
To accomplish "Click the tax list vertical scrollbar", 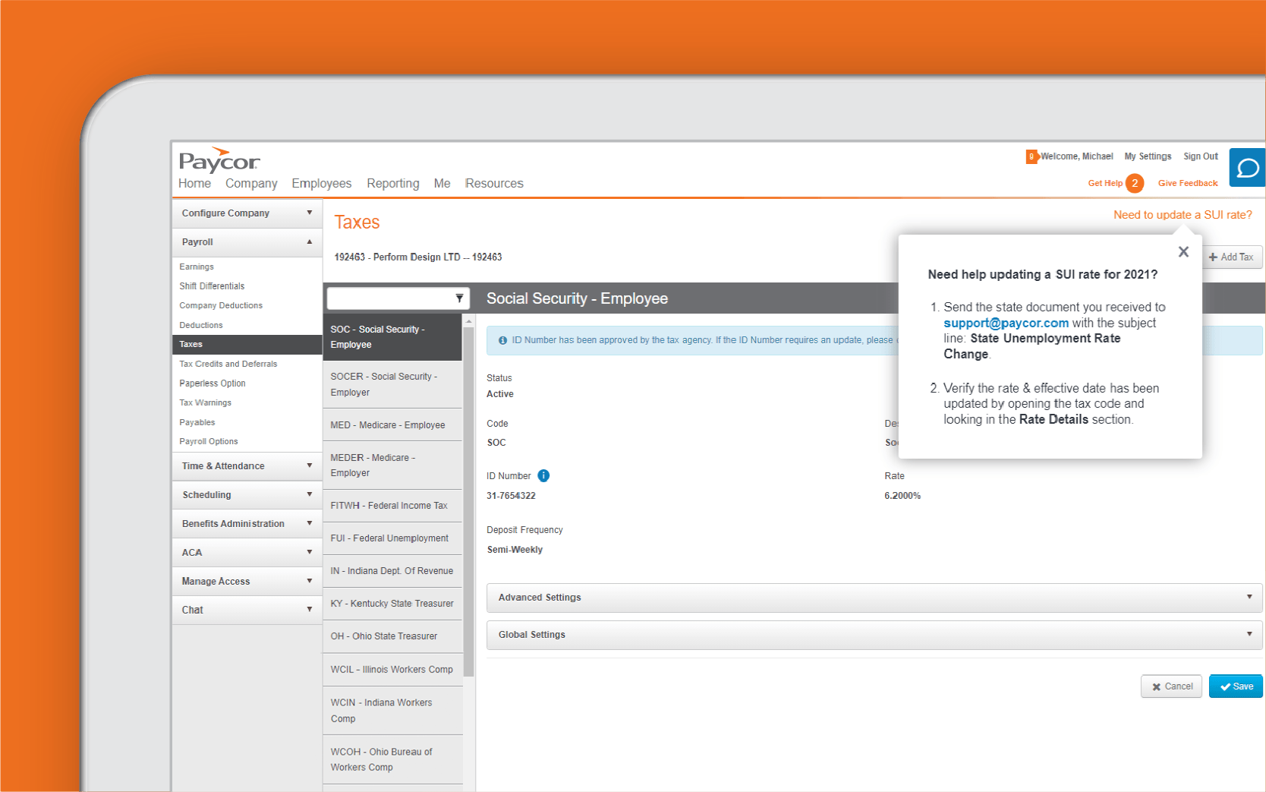I will 468,501.
